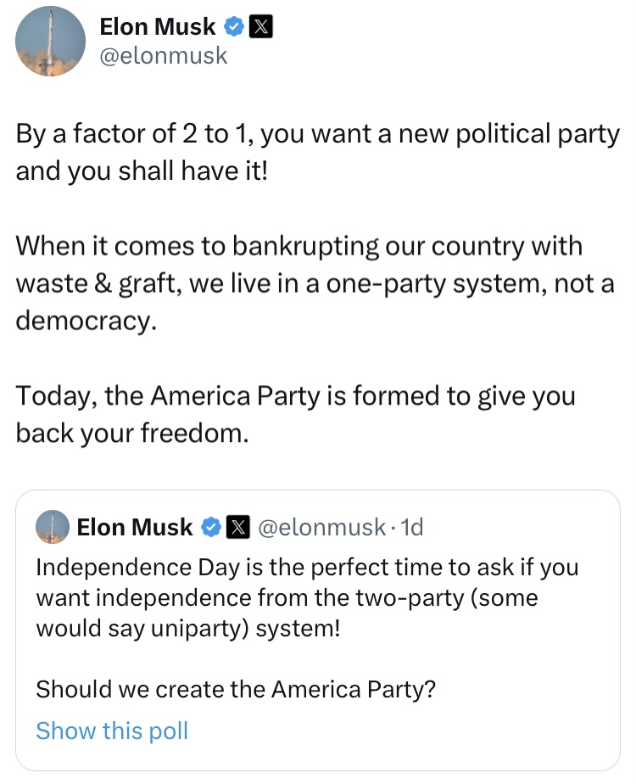Viewport: 636px width, 784px height.
Task: Open the Elon Musk name in the quoted tweet
Action: [134, 528]
